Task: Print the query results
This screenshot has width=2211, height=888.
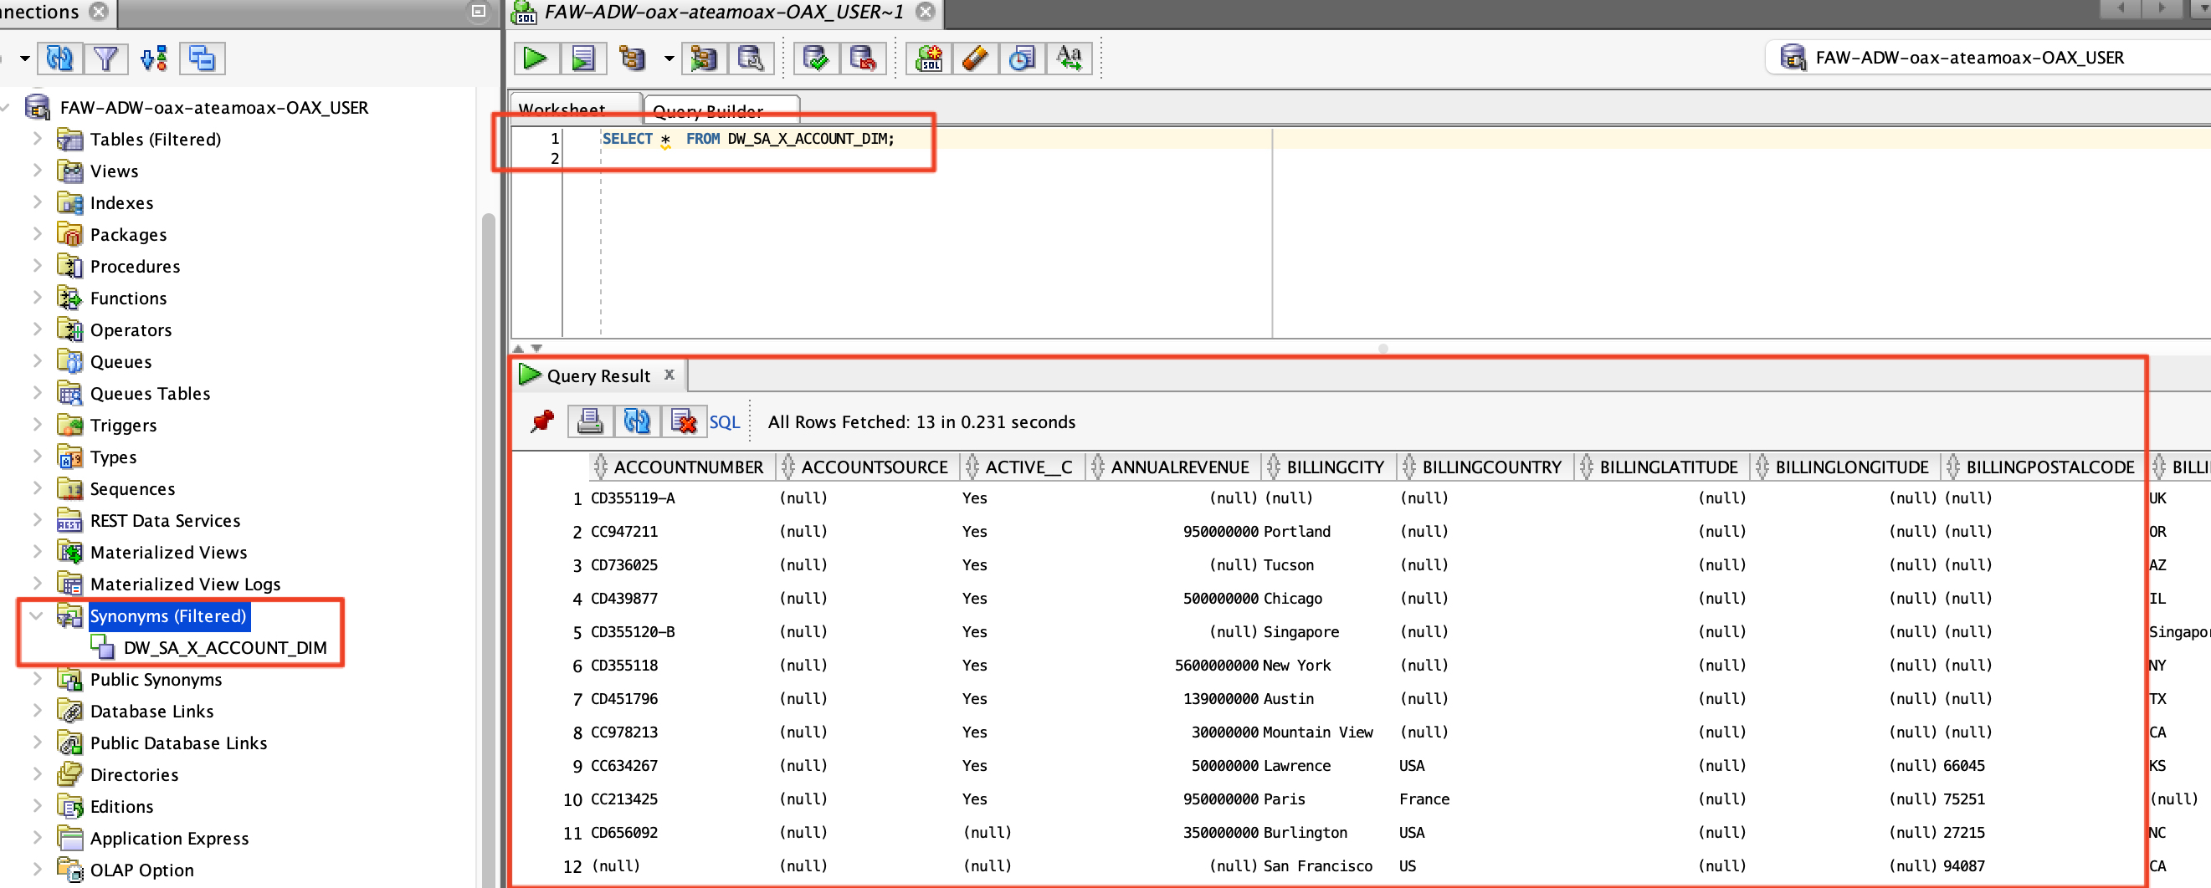Action: [590, 421]
